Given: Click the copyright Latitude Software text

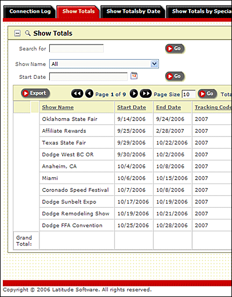Looking at the screenshot, I should [77, 289].
